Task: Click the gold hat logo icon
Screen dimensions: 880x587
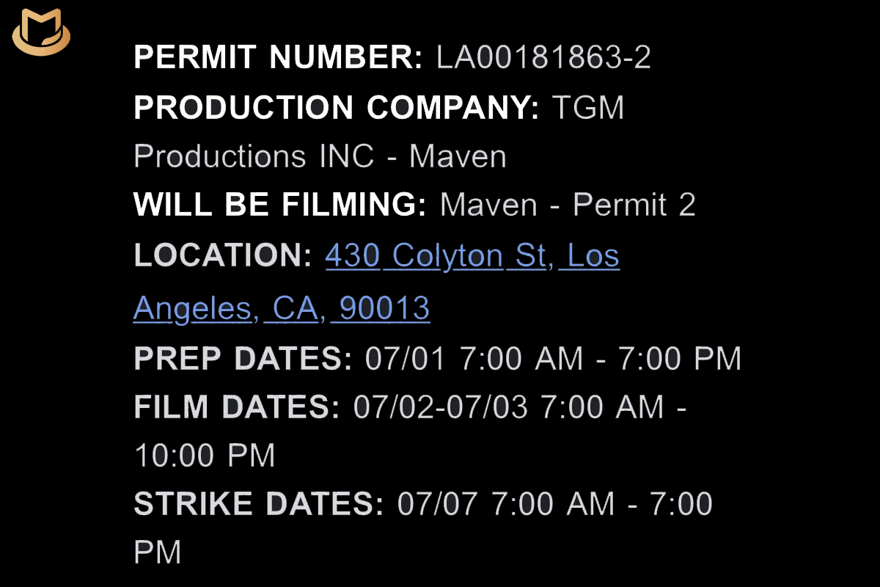Action: 40,34
